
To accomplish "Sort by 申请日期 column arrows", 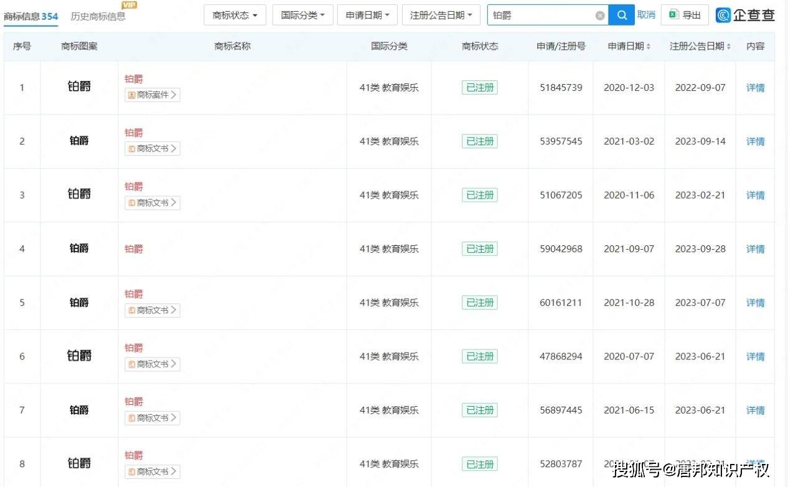I will click(x=649, y=47).
